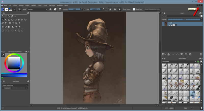Viewport: 204px width, 111px height.
Task: Select the Freehand Brush tool
Action: (x=3, y=20)
